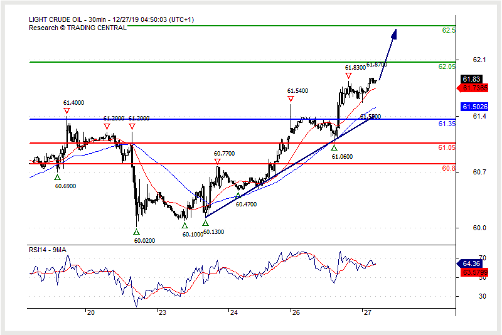The height and width of the screenshot is (335, 502).
Task: Select the green 62.5 target level label
Action: (449, 30)
